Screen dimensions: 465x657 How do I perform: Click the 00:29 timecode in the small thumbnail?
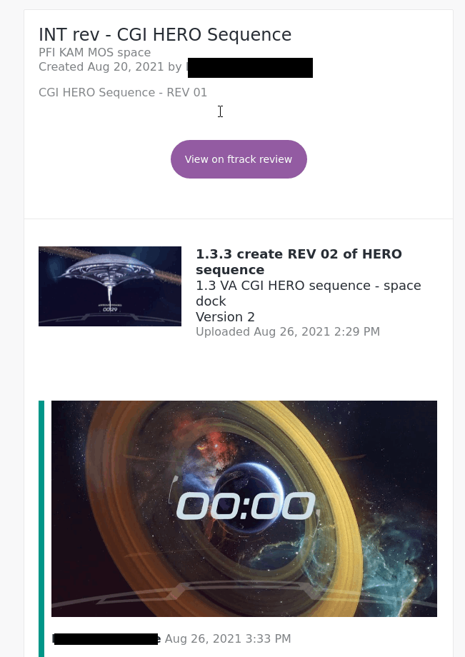point(110,309)
